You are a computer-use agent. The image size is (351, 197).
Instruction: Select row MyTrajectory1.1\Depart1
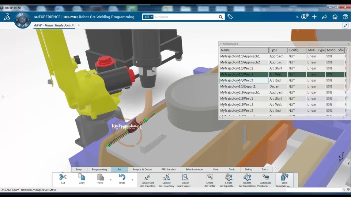[x=283, y=86]
